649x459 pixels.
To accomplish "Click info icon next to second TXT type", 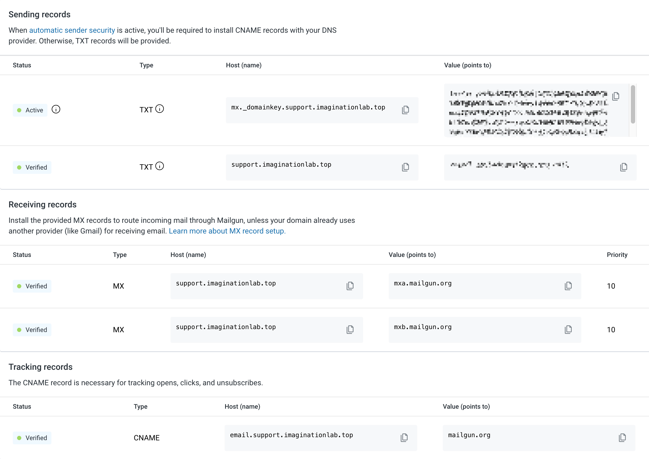I will point(160,166).
